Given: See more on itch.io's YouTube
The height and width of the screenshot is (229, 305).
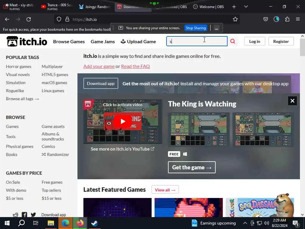Looking at the screenshot, I should tap(122, 149).
